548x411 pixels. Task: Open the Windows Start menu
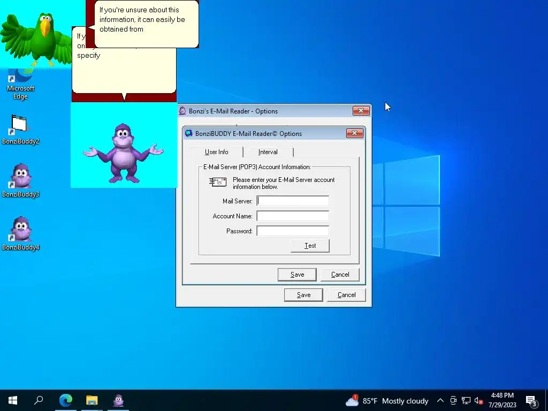pos(13,400)
